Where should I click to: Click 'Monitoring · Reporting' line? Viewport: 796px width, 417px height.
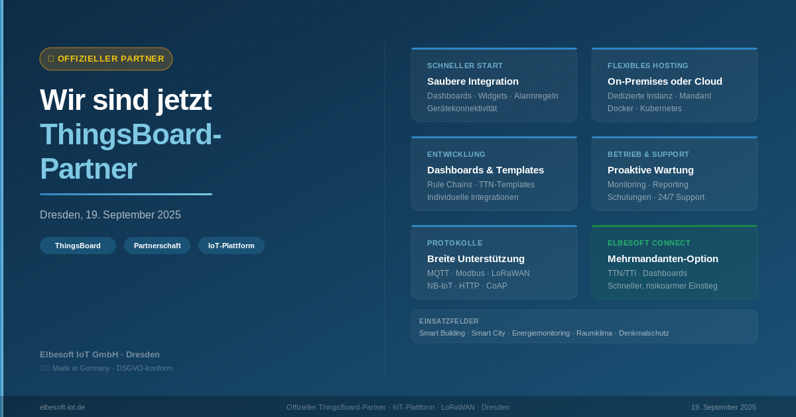tap(648, 185)
